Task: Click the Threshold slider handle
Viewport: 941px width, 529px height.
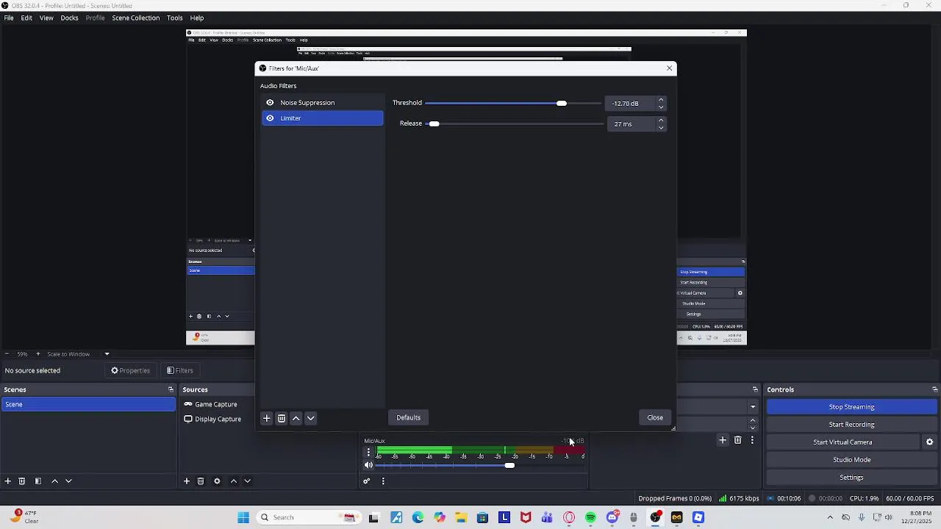Action: pos(562,103)
